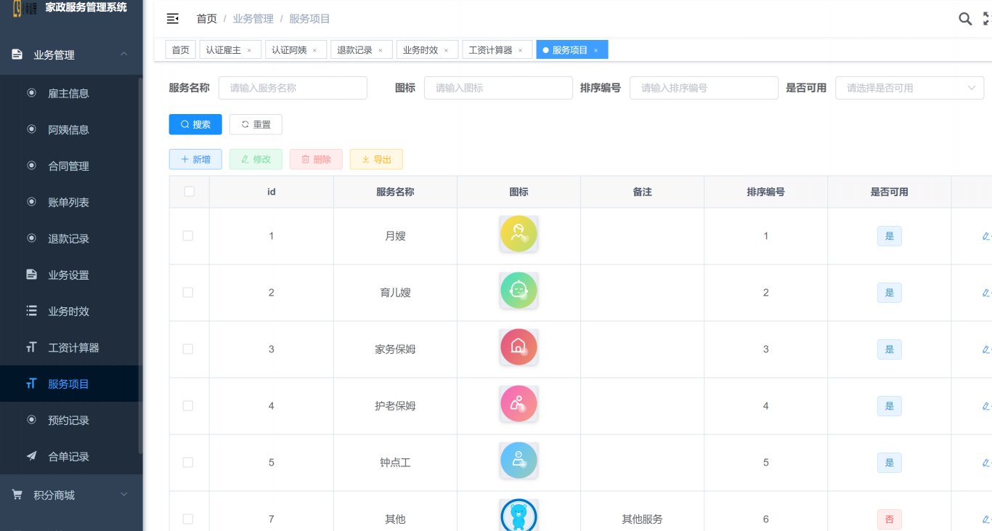Image resolution: width=992 pixels, height=531 pixels.
Task: Click the 是 tag in 月嫂 row
Action: point(890,236)
